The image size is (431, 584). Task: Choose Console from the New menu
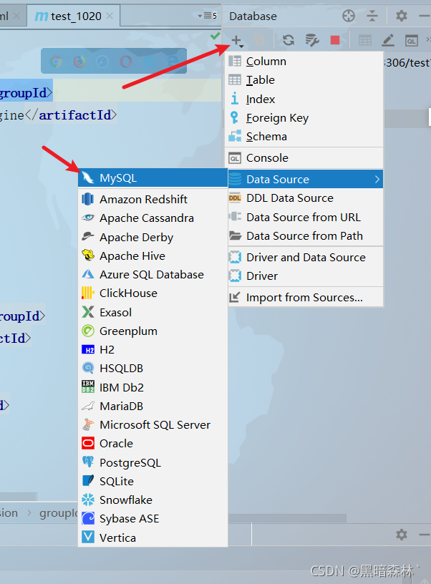click(x=305, y=158)
